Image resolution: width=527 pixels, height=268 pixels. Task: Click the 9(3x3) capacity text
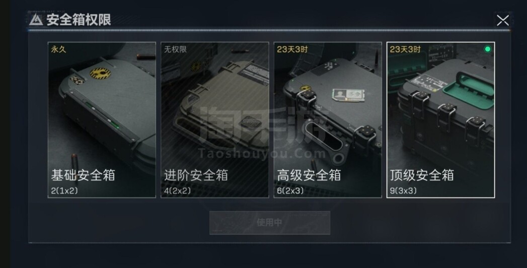tap(403, 190)
